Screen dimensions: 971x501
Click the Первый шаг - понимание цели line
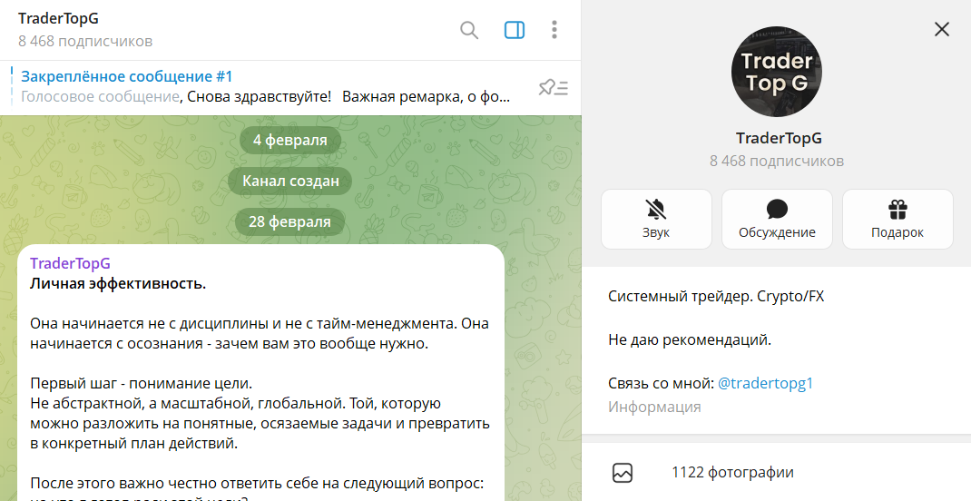click(x=142, y=383)
